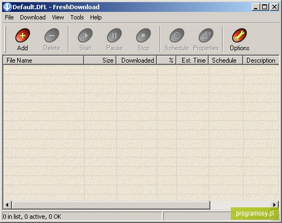Click the horizontal scrollbar thumb

[x=111, y=205]
